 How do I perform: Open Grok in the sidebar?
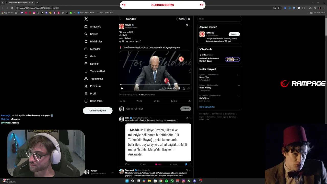(x=90, y=56)
